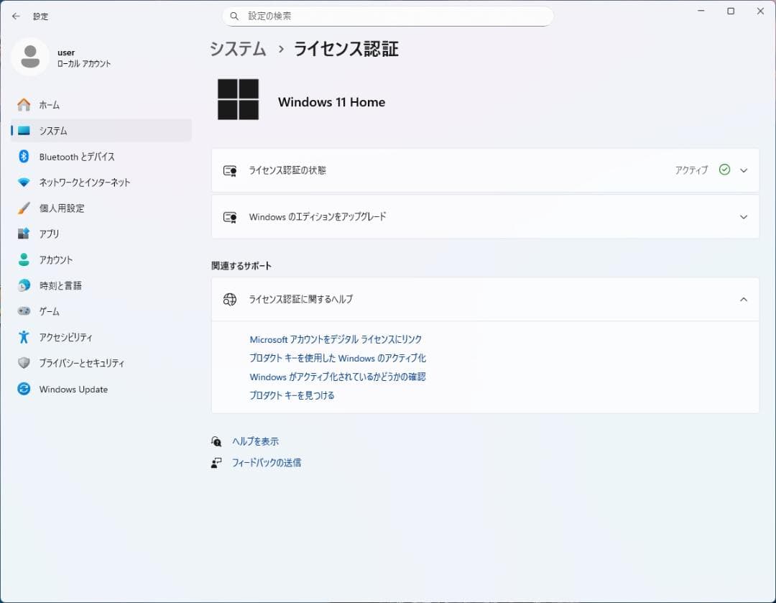Collapse the ライセンス認証に関するヘルプ section
The width and height of the screenshot is (776, 603).
click(x=744, y=300)
